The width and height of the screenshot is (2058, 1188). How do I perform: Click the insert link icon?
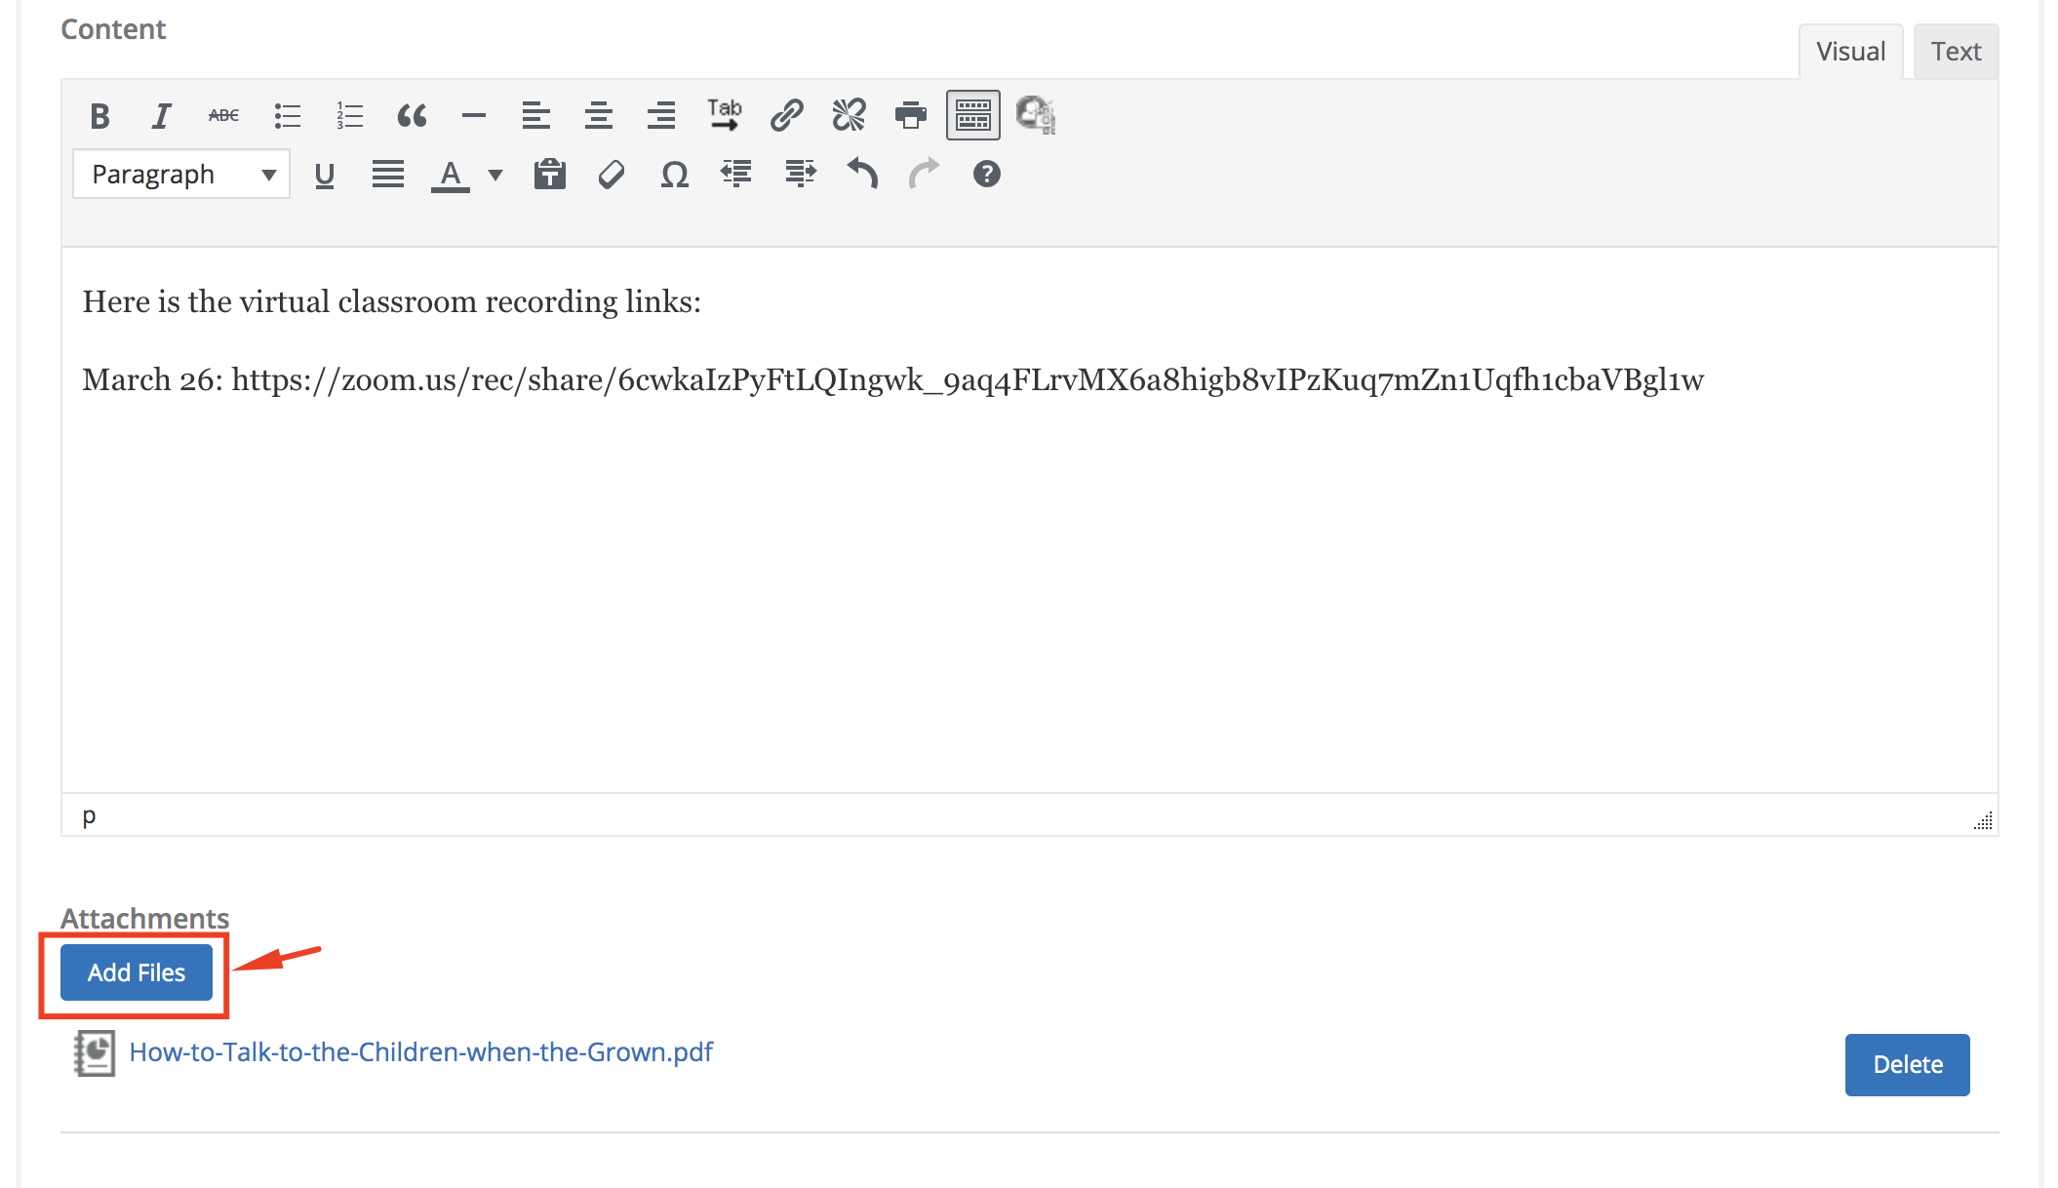coord(786,116)
